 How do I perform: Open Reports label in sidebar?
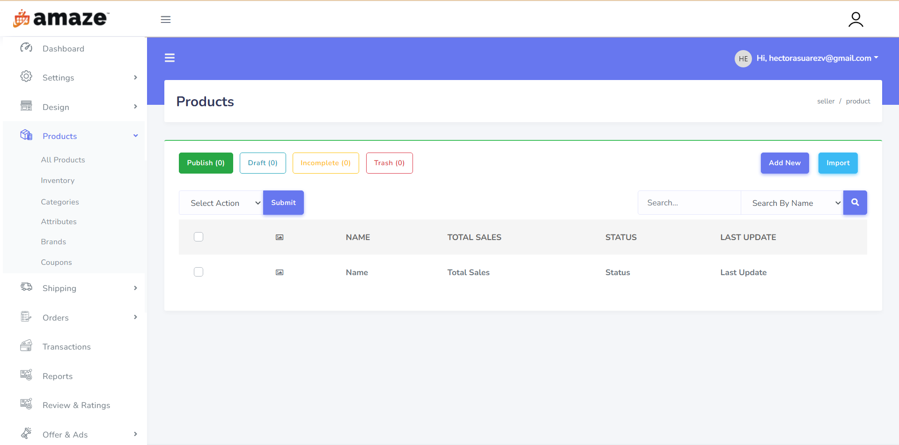(x=58, y=376)
